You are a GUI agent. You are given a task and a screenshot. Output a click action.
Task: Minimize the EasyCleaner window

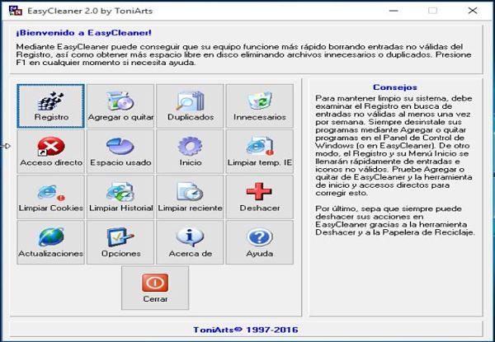pyautogui.click(x=394, y=11)
